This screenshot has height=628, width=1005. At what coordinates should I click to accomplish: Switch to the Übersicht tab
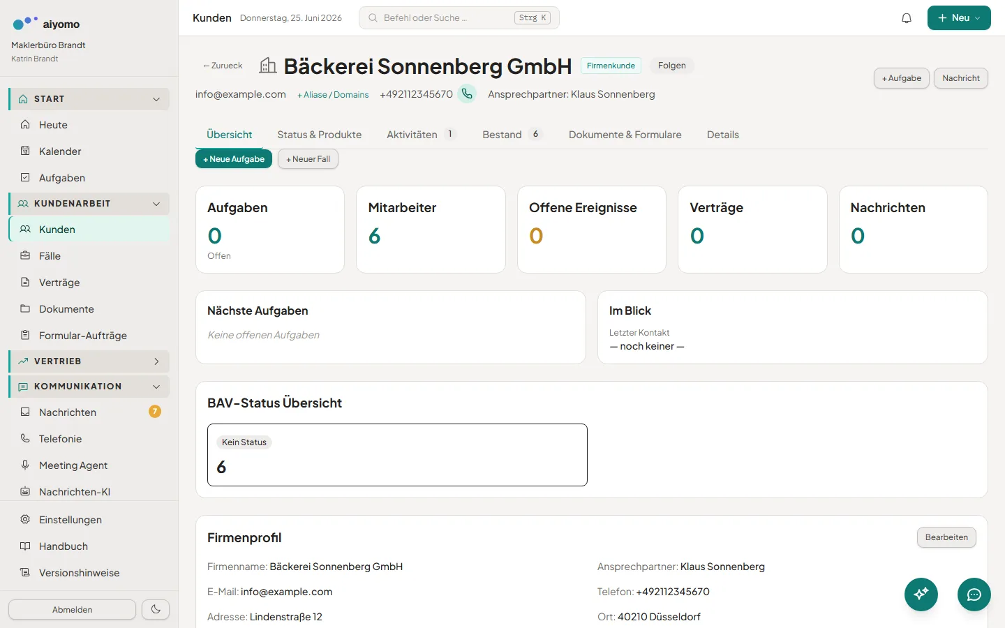pos(230,135)
